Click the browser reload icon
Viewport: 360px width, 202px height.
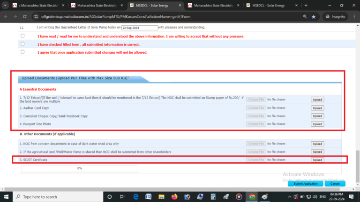coord(25,16)
